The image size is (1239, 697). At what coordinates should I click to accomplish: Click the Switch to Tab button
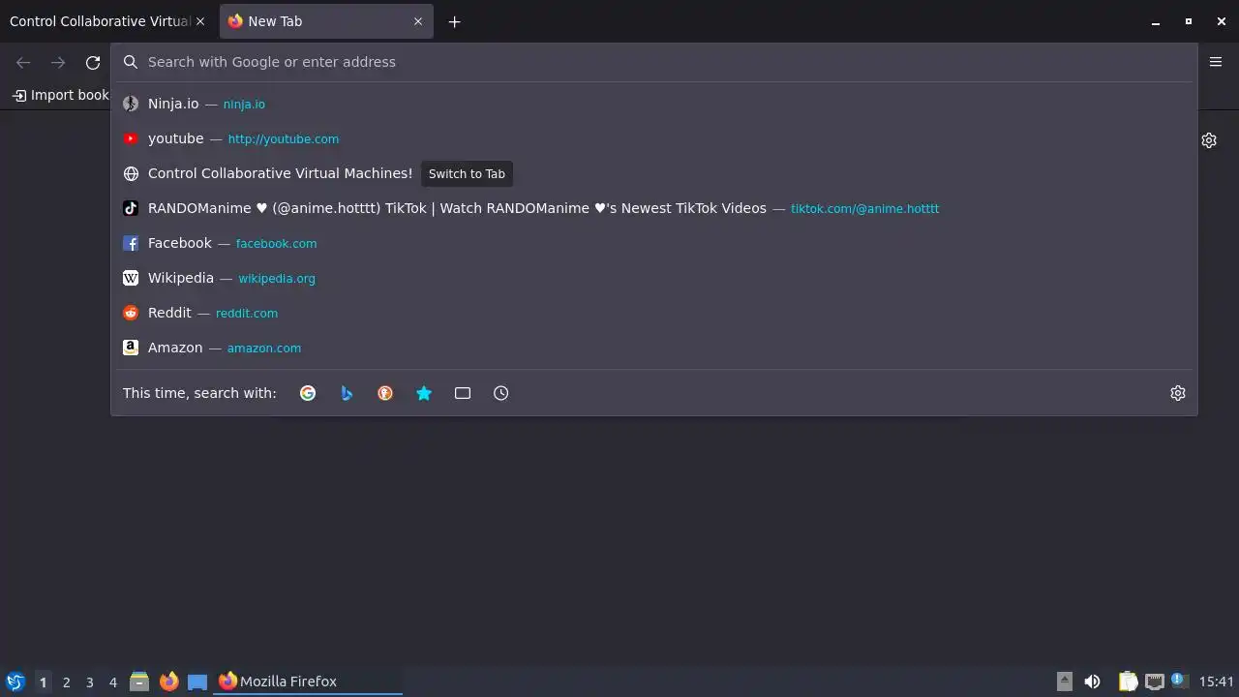[467, 174]
